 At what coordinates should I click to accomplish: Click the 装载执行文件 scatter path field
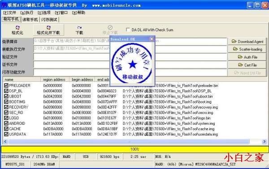pyautogui.click(x=130, y=49)
